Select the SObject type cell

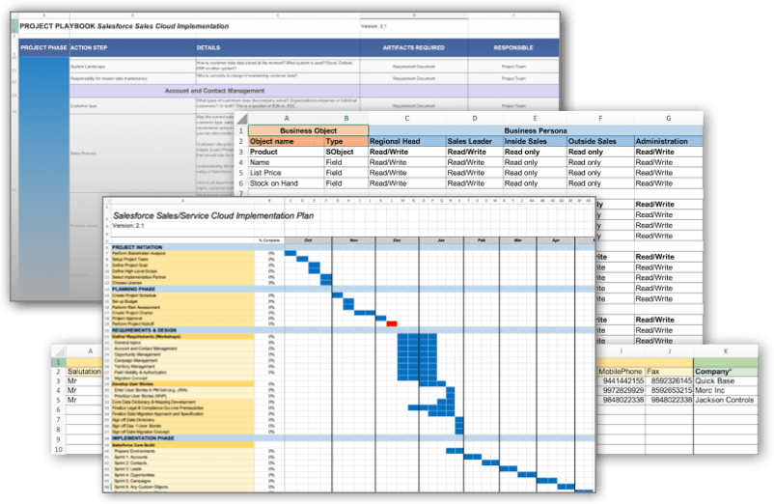coord(346,152)
